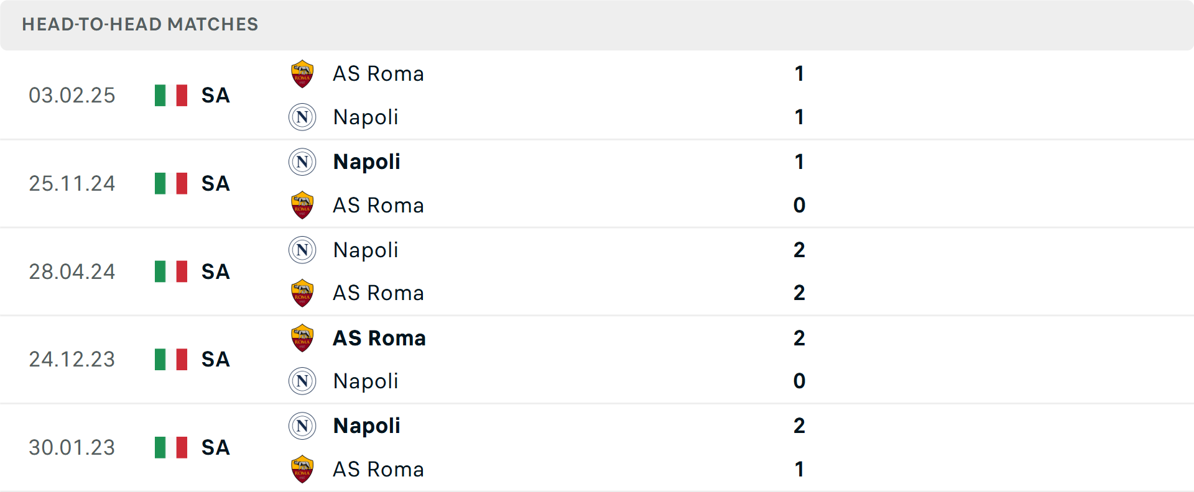The image size is (1194, 492).
Task: Click Napoli score 2 on 30.01.23
Action: 799,426
